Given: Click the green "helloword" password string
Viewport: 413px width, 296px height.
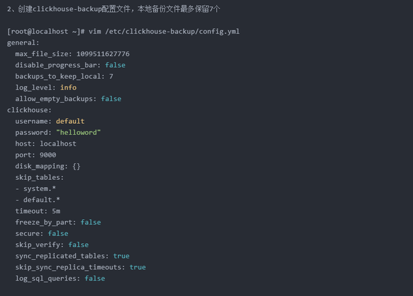Looking at the screenshot, I should tap(78, 132).
